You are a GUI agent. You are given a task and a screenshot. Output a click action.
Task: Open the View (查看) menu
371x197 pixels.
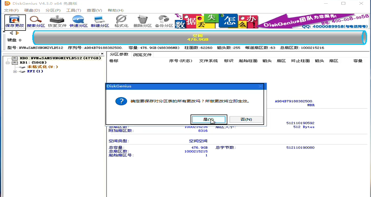(94, 10)
